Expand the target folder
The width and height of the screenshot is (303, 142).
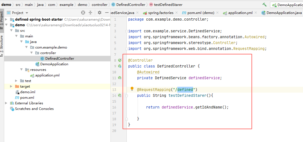(x=11, y=86)
